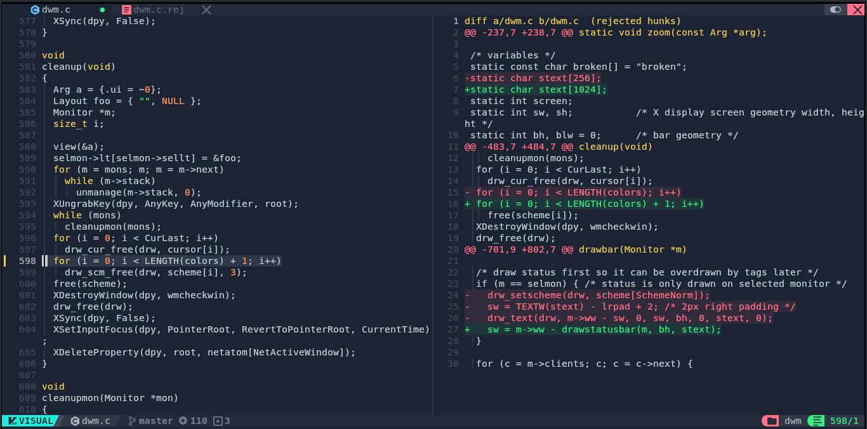The width and height of the screenshot is (867, 429).
Task: Click hunk header '@@ -483,7 +484,7 @@ cleanup(void)'
Action: 559,147
